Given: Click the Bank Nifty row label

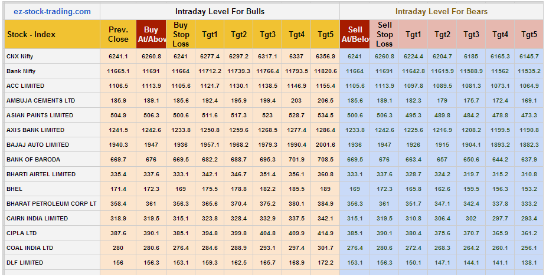Looking at the screenshot, I should click(21, 71).
